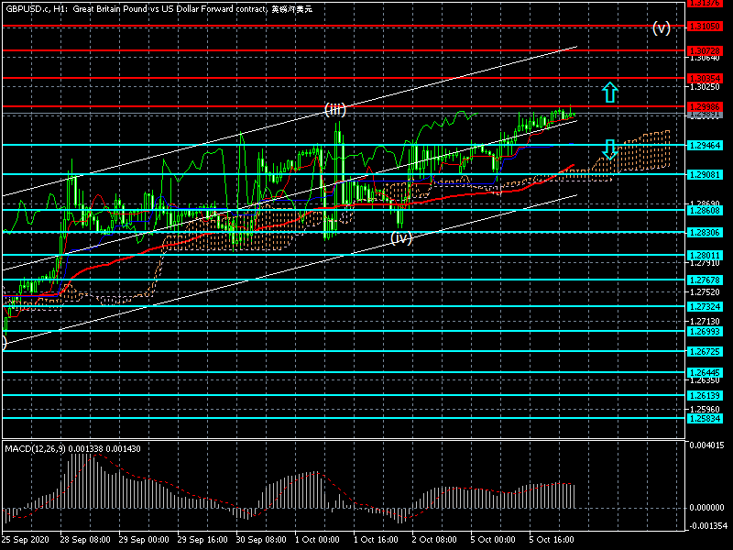The image size is (733, 550).
Task: Click the cyan 1.28306 price label
Action: [x=705, y=233]
